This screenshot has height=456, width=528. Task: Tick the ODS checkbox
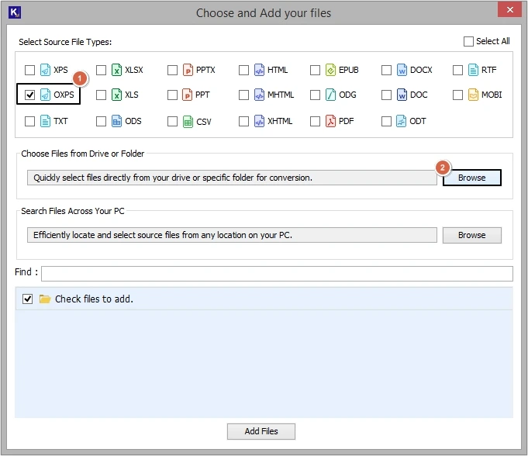click(x=101, y=121)
